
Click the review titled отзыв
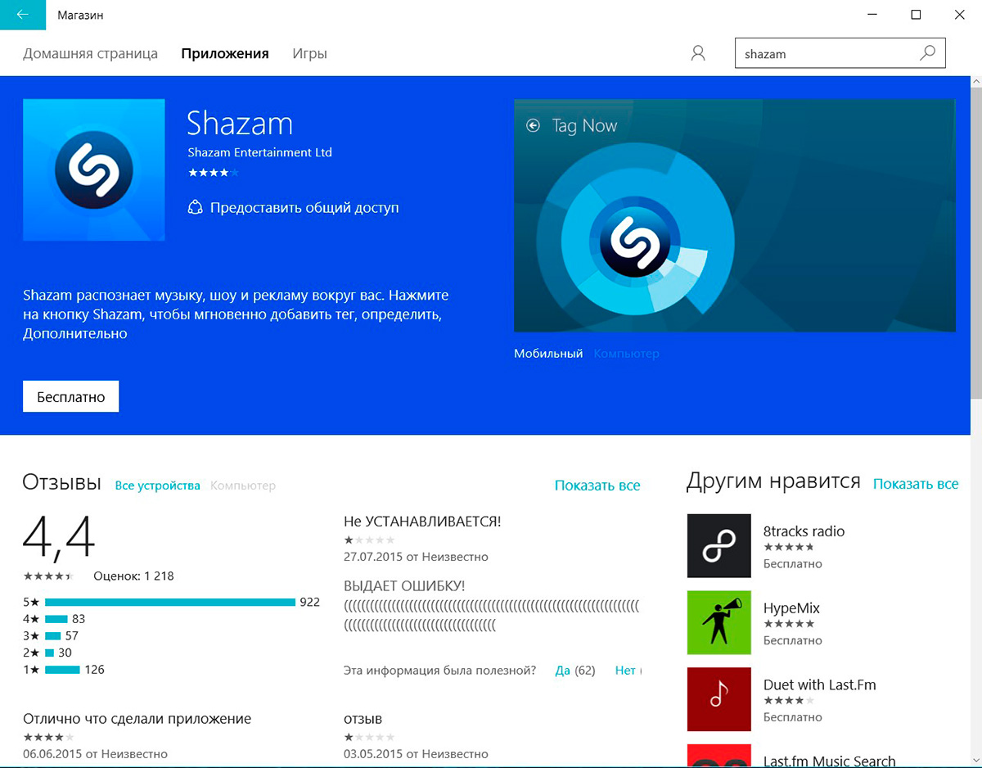pyautogui.click(x=363, y=719)
